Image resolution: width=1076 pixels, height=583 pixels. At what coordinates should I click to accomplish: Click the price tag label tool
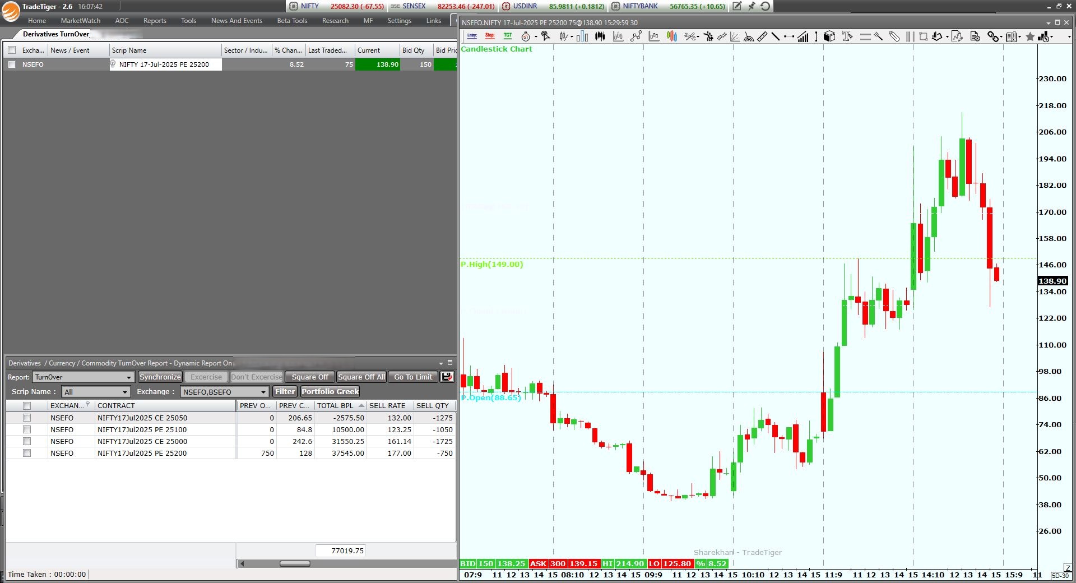(894, 36)
